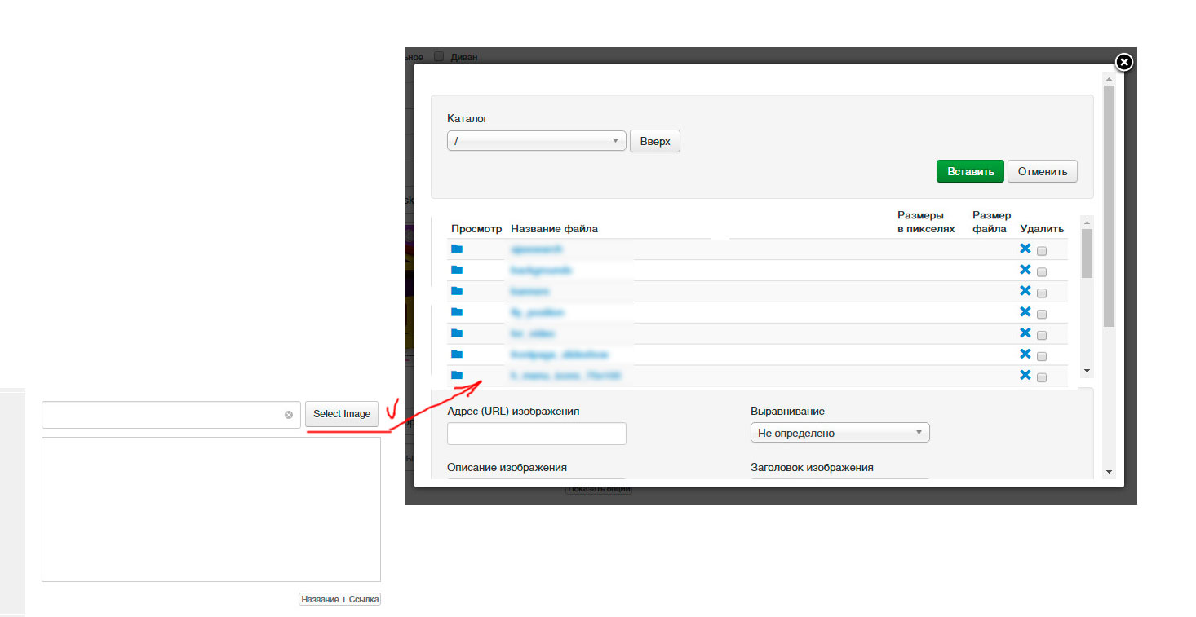Click the Адрес (URL) изображения input field
Image resolution: width=1196 pixels, height=617 pixels.
(x=536, y=434)
